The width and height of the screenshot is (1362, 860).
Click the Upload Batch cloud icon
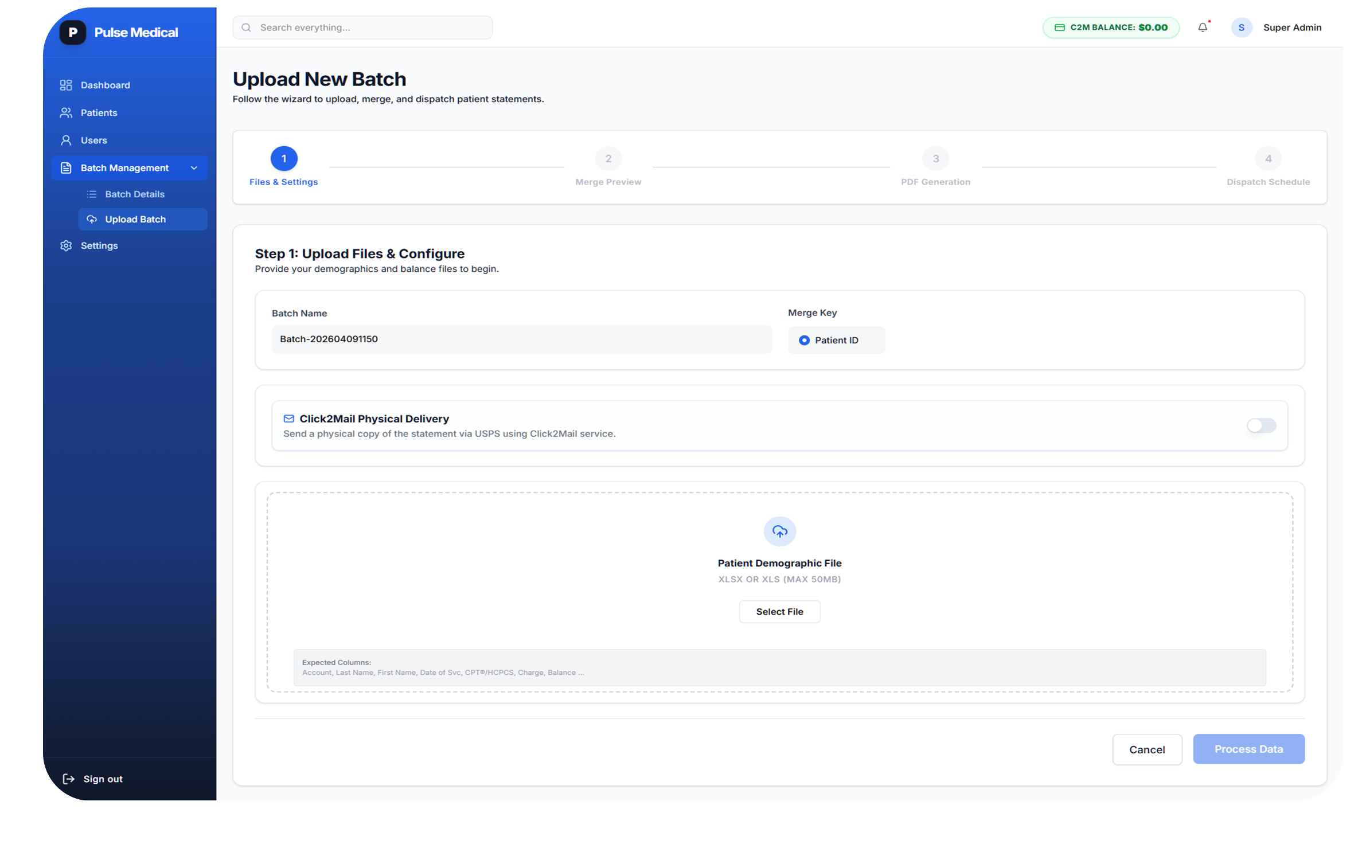(x=92, y=219)
